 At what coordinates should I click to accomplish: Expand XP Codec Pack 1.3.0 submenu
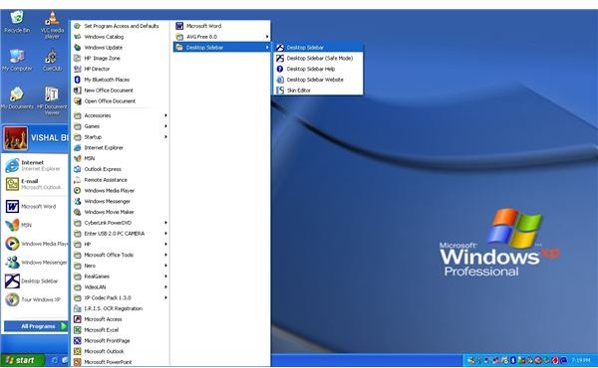point(121,297)
